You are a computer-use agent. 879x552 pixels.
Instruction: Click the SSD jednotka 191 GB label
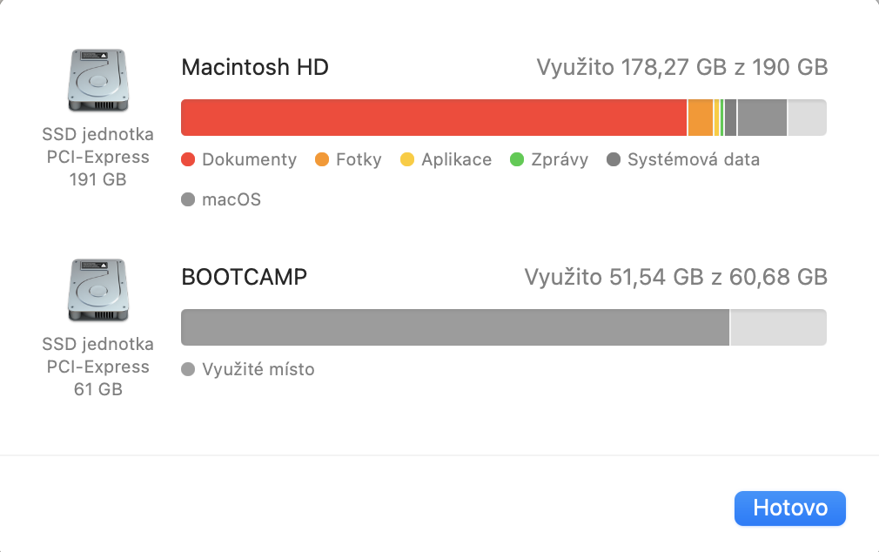97,158
